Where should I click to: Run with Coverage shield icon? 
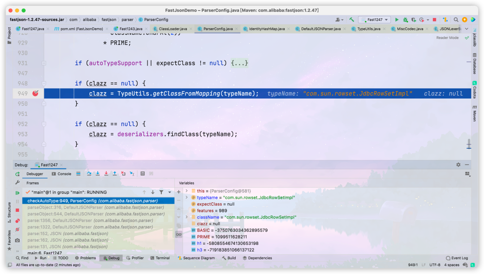414,19
